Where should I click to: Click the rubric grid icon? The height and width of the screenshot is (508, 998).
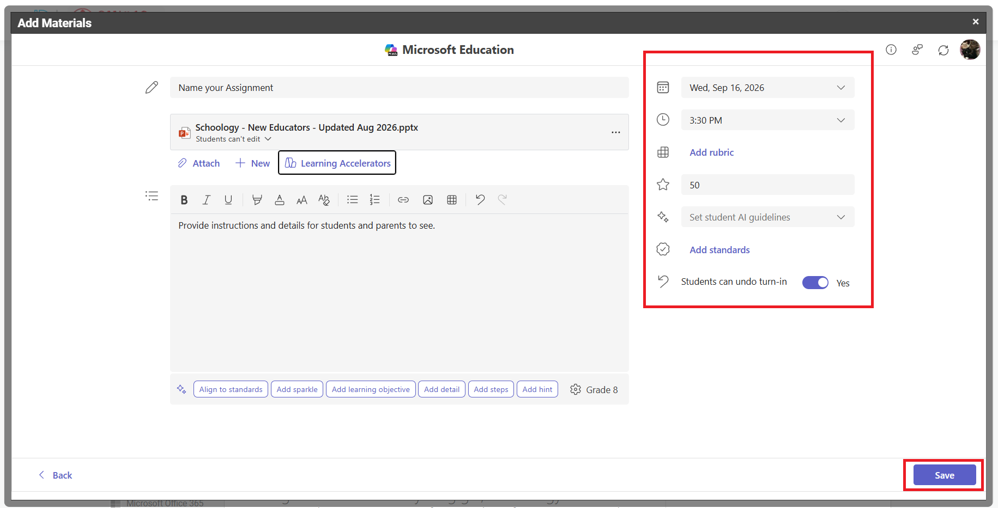[663, 152]
